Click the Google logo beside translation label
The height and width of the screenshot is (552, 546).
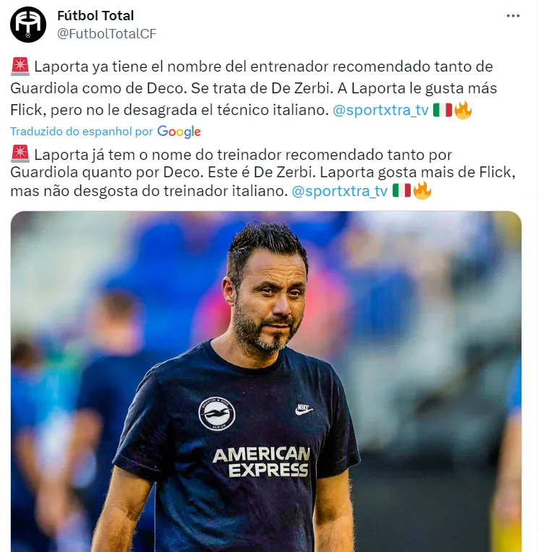(179, 132)
